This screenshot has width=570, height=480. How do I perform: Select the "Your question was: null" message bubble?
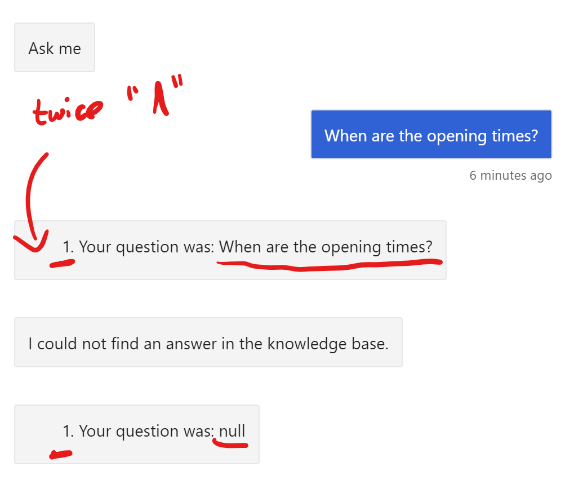(x=137, y=434)
